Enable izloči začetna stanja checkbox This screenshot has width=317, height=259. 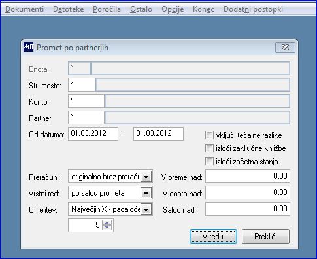click(x=209, y=162)
